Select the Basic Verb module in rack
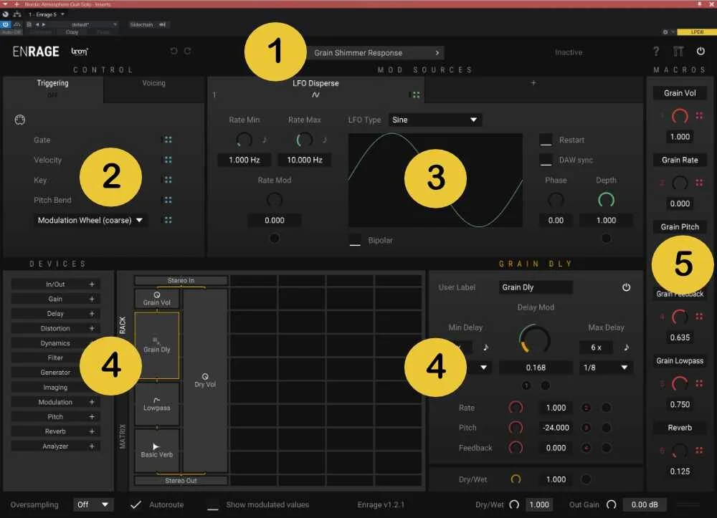Image resolution: width=717 pixels, height=518 pixels. 157,451
